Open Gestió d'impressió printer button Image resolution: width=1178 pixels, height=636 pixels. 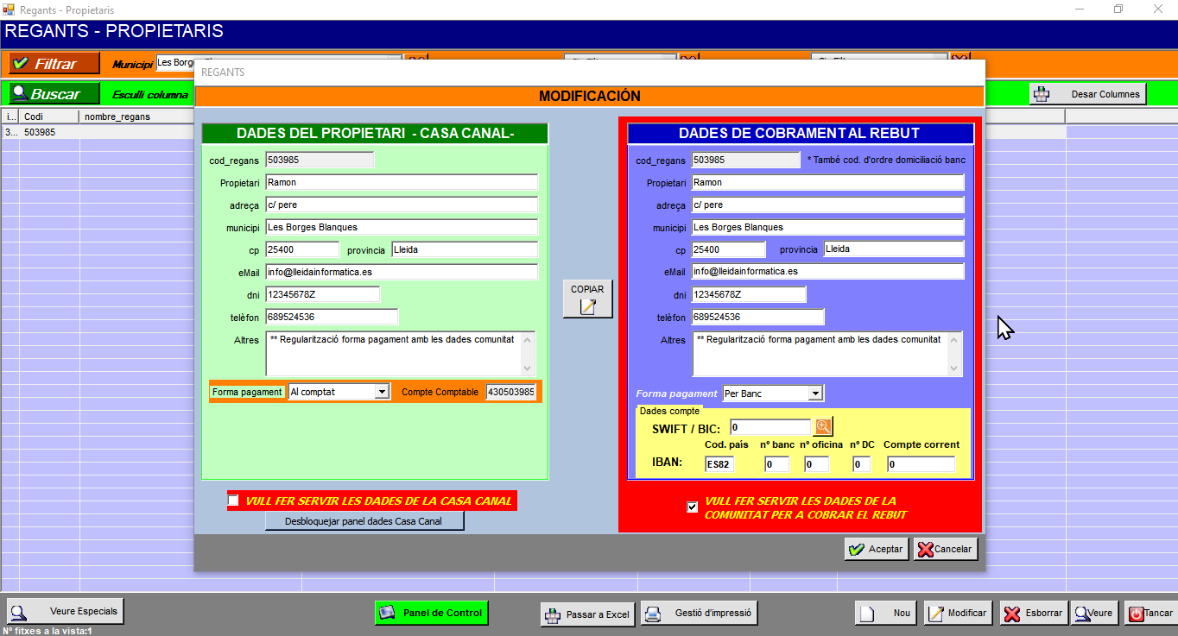pyautogui.click(x=701, y=614)
